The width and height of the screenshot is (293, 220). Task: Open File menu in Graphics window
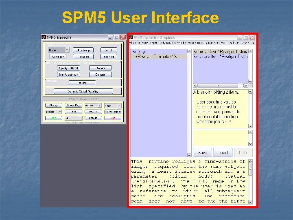click(131, 43)
